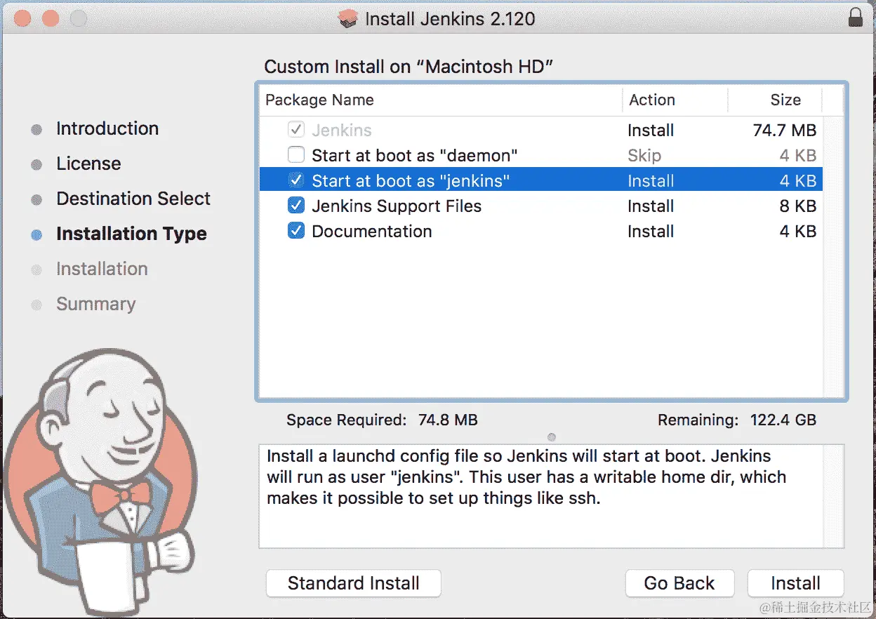Click the Skip action for daemon row
This screenshot has height=619, width=876.
pyautogui.click(x=644, y=155)
